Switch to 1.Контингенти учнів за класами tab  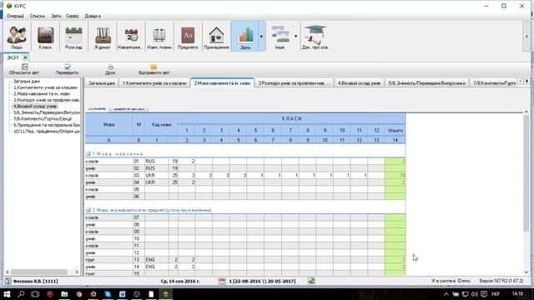coord(154,83)
